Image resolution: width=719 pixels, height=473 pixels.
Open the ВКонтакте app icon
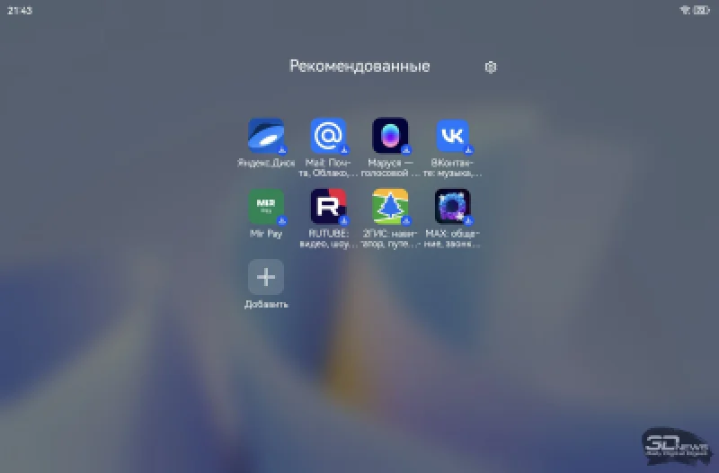(453, 136)
